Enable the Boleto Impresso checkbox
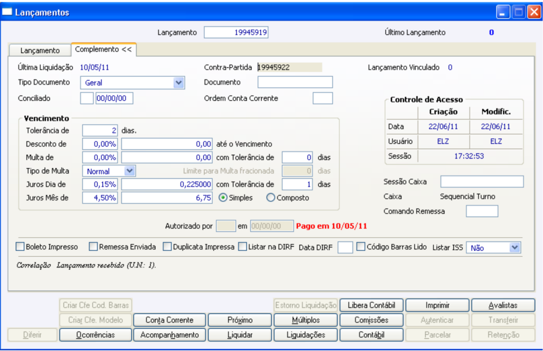 click(x=20, y=247)
